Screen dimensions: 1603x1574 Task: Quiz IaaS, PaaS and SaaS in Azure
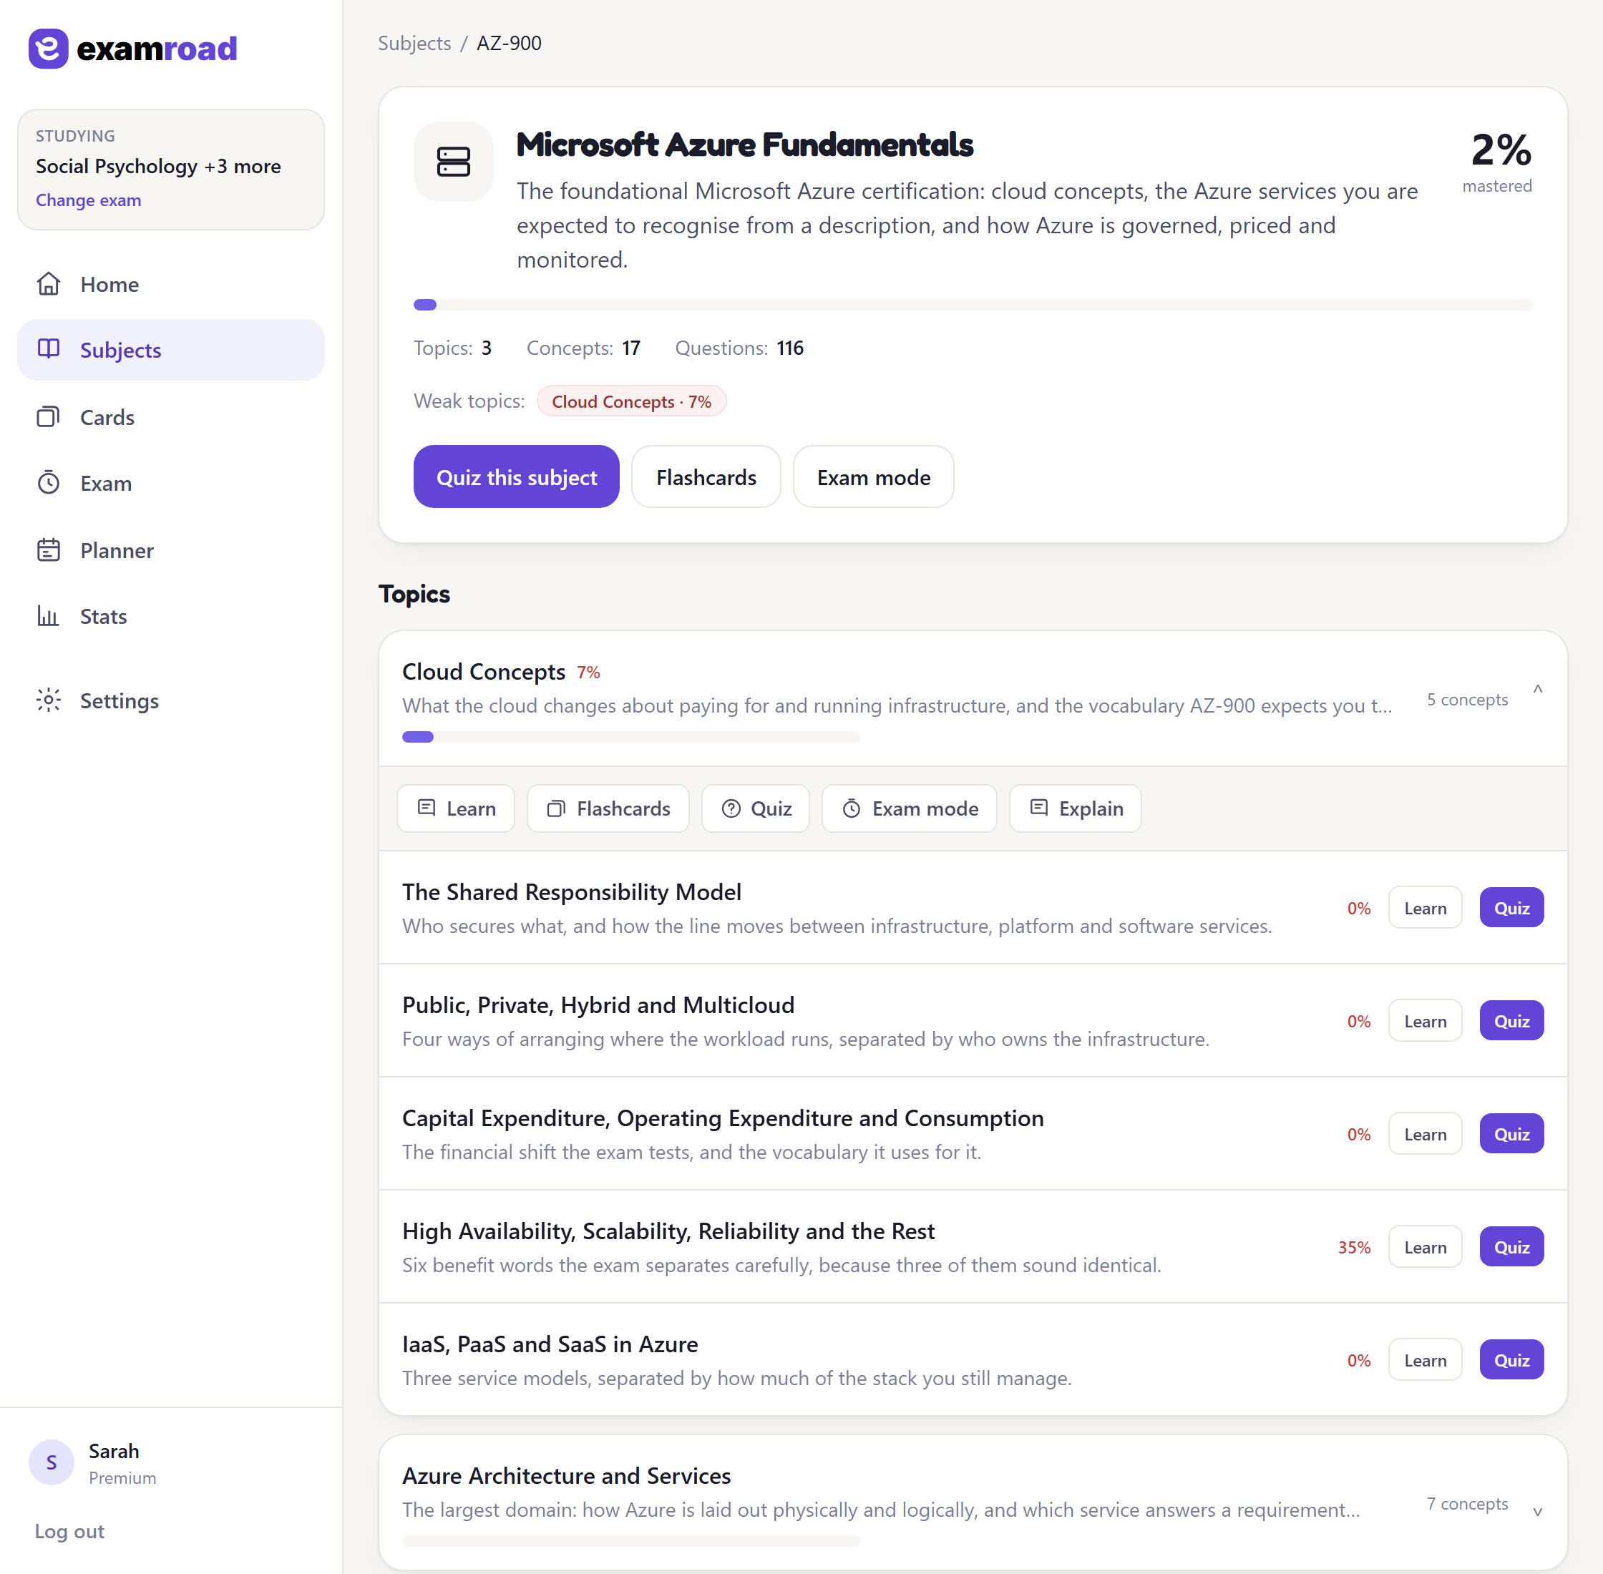pos(1512,1360)
